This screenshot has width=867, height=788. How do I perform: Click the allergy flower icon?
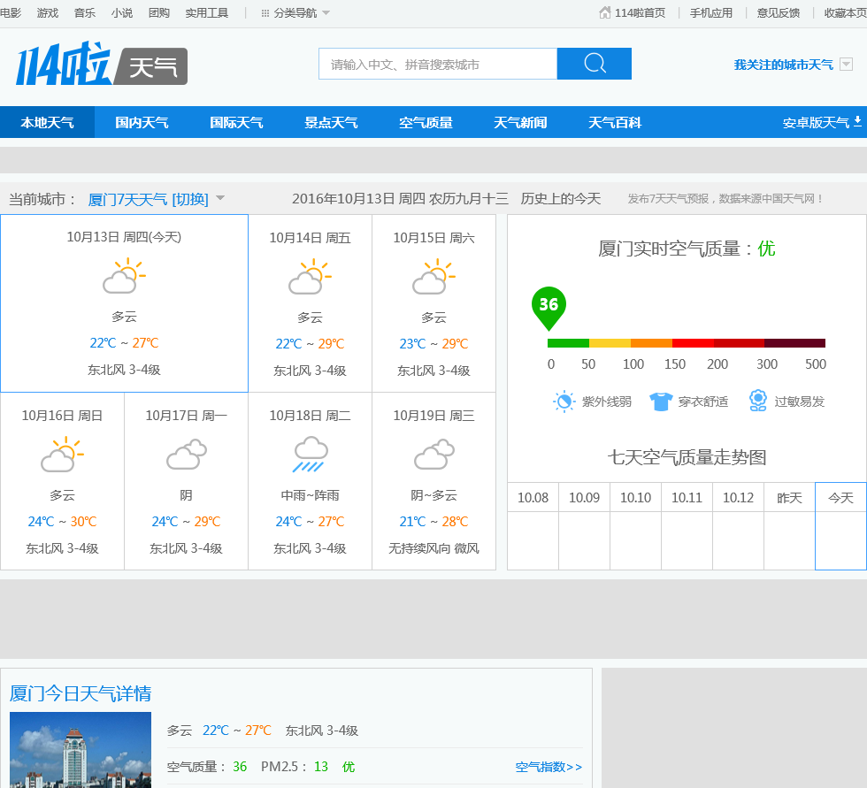(x=757, y=401)
